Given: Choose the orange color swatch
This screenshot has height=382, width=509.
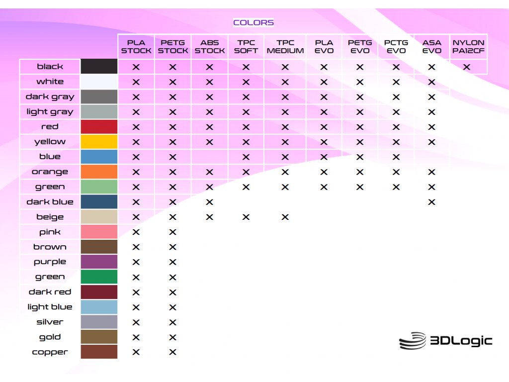Looking at the screenshot, I should pyautogui.click(x=99, y=172).
